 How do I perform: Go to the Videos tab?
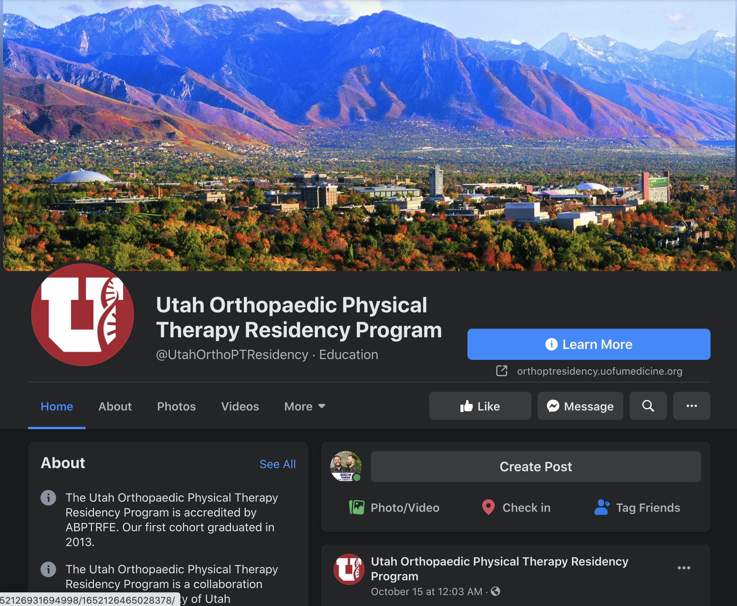(x=240, y=406)
